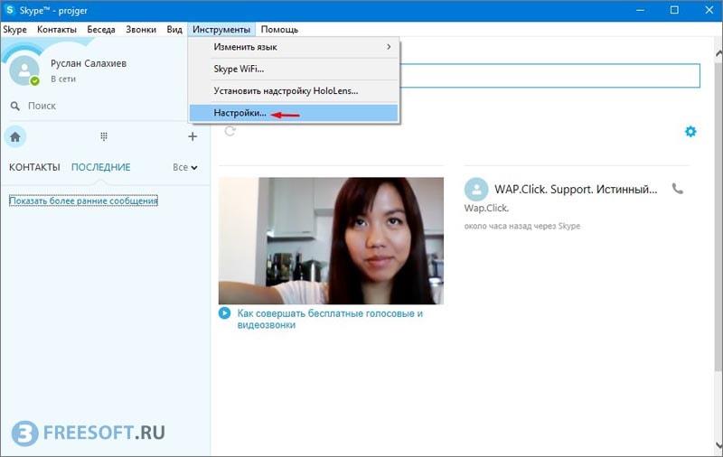Open the Вид menu

[x=174, y=30]
